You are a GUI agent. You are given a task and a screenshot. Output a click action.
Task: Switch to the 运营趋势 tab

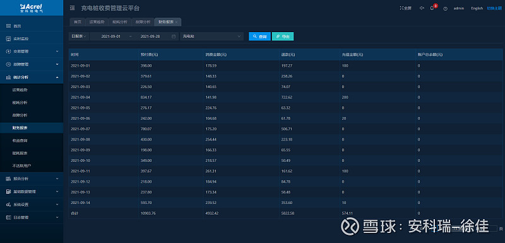pyautogui.click(x=97, y=22)
